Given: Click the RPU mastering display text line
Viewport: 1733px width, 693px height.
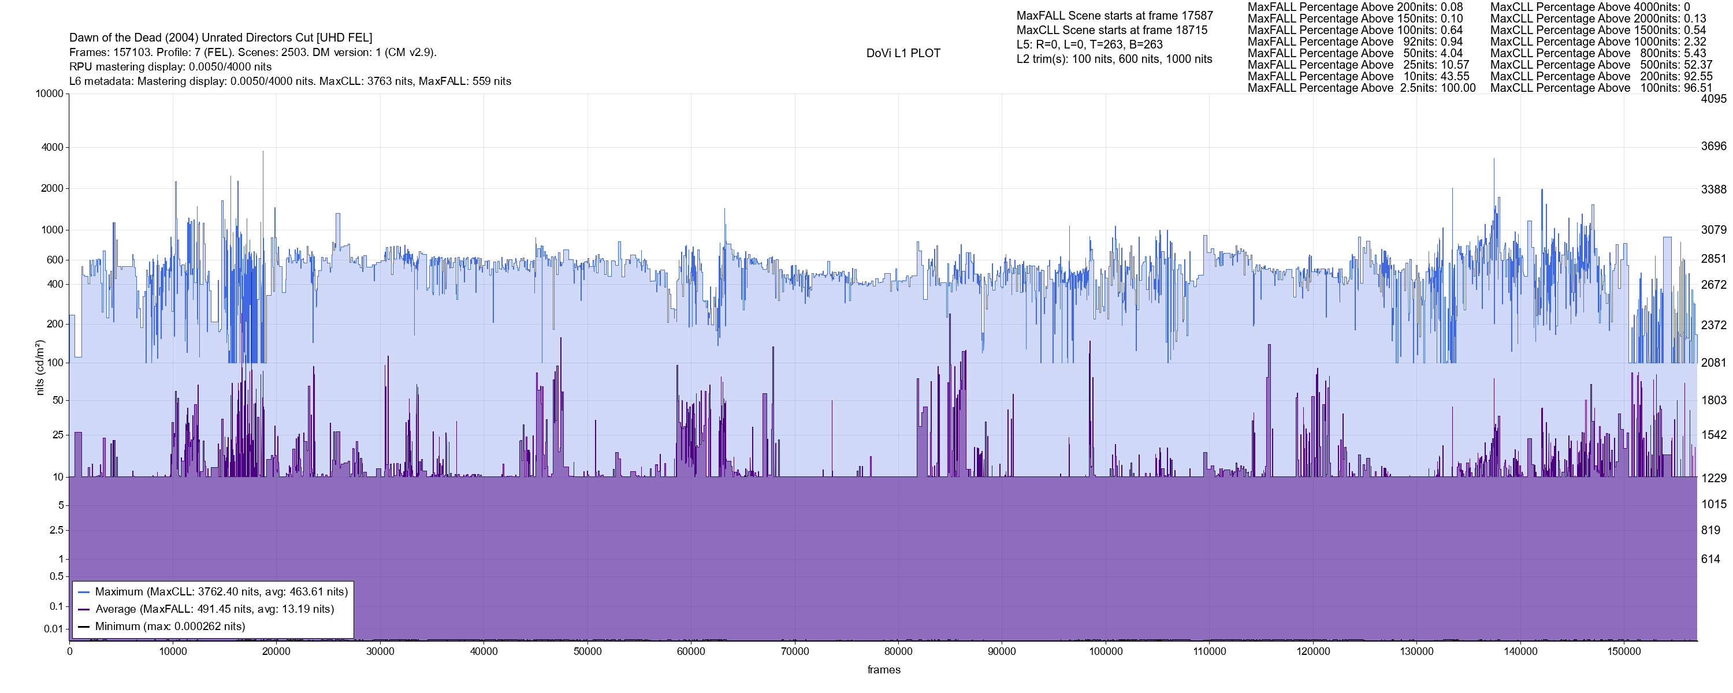Looking at the screenshot, I should (170, 66).
